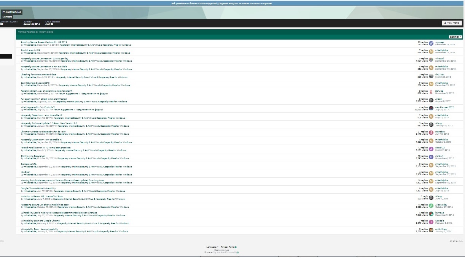Open topic 'Vulnerability Scan and Google Chrome'
465x258 pixels.
40,221
